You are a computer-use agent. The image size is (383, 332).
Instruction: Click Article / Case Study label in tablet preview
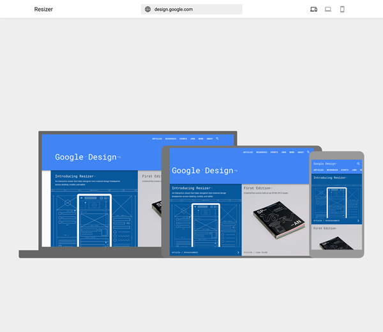tap(255, 252)
